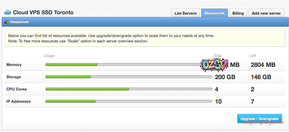Select the IP Addresses row label
The image size is (289, 132).
[19, 101]
